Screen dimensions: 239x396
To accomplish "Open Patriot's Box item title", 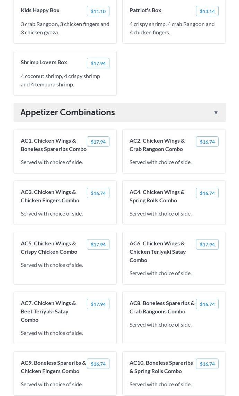I will tap(145, 10).
